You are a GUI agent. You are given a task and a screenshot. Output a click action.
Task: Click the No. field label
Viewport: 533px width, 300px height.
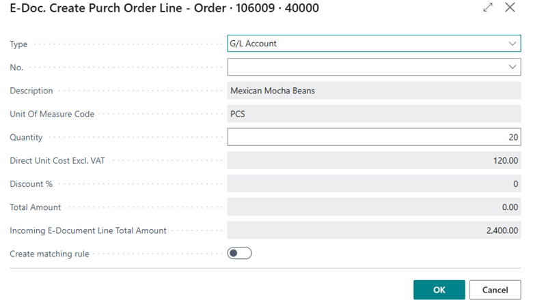coord(17,67)
